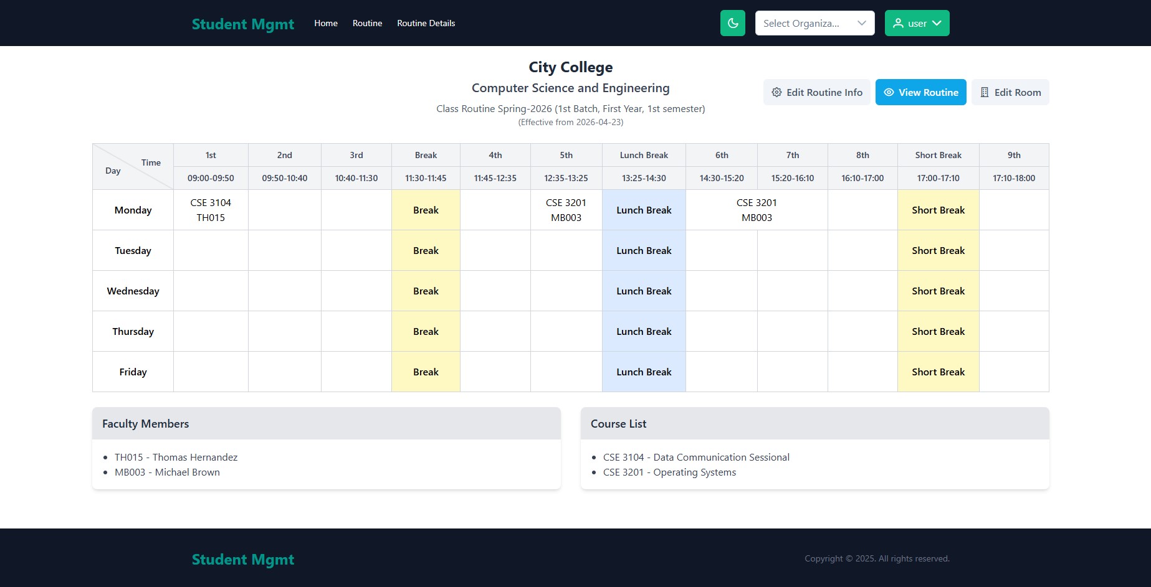Select MB003 - Michael Brown in faculty list
The height and width of the screenshot is (587, 1151).
click(x=167, y=472)
